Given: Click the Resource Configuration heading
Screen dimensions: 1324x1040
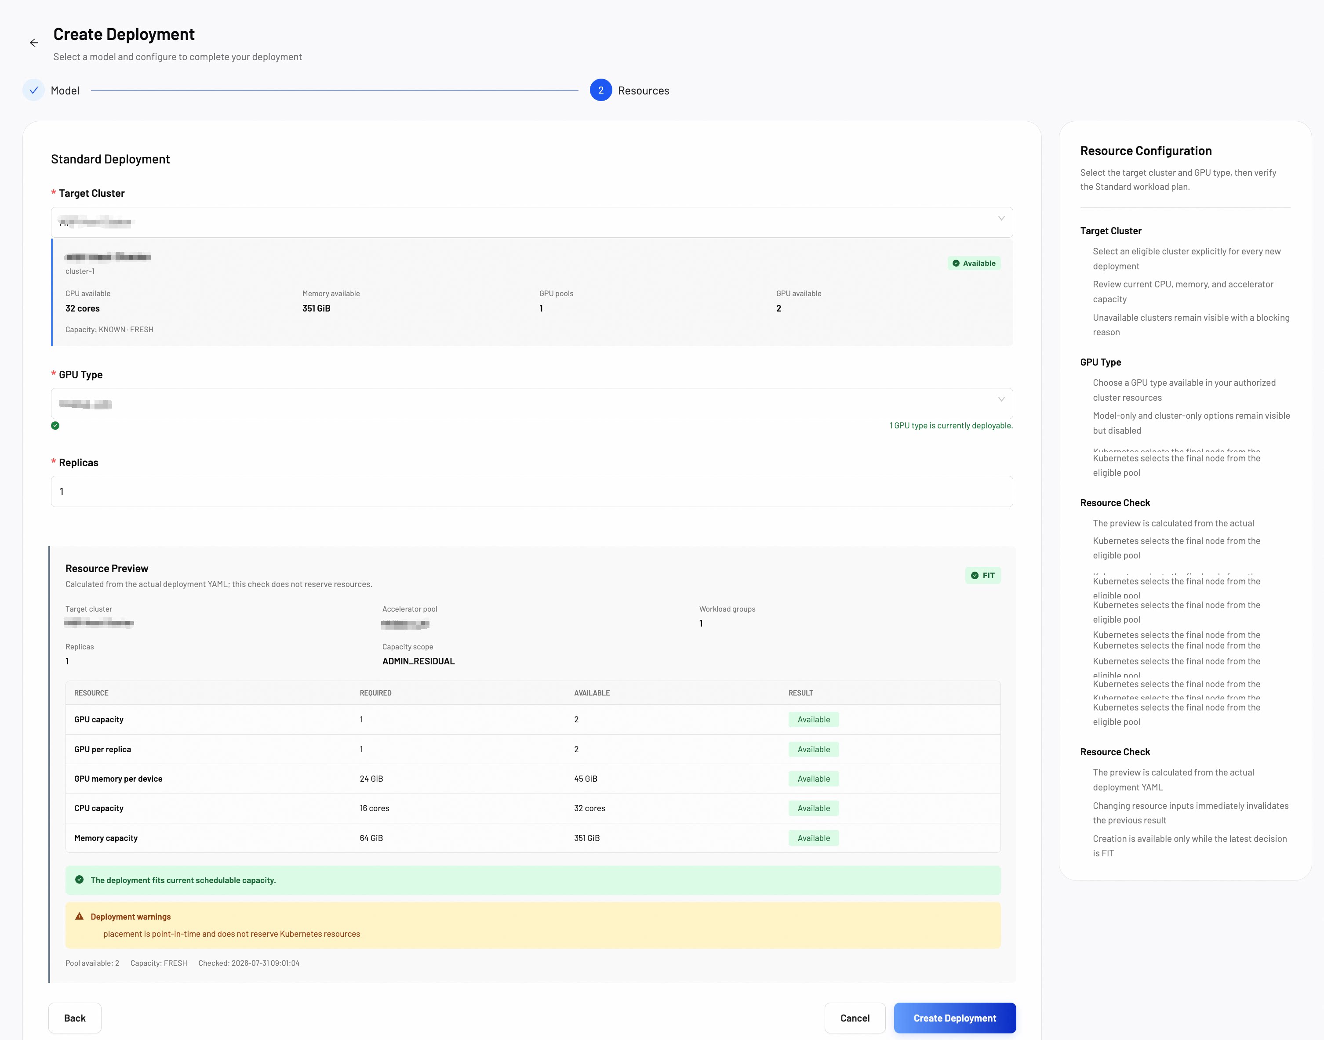Looking at the screenshot, I should (1146, 151).
